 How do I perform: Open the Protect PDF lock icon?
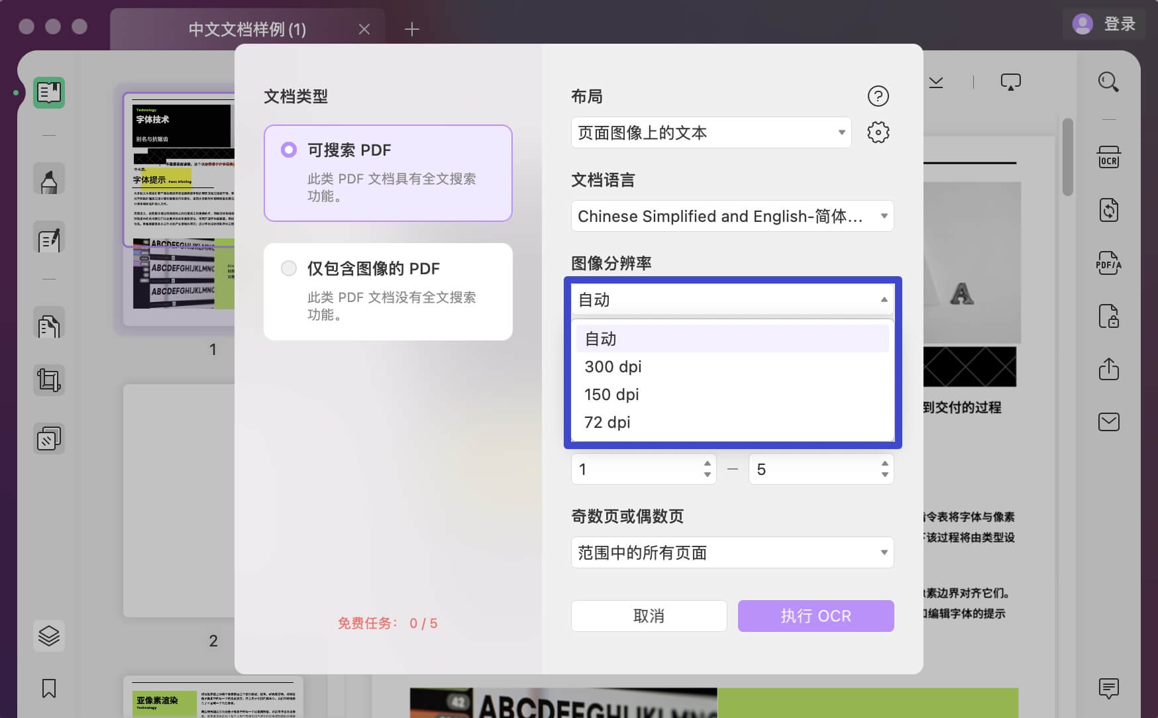tap(1108, 316)
